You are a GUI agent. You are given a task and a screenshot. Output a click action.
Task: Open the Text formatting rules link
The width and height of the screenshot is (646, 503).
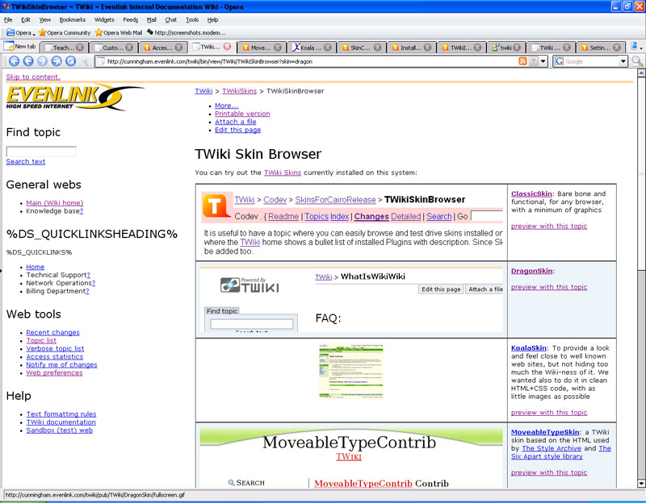point(61,414)
